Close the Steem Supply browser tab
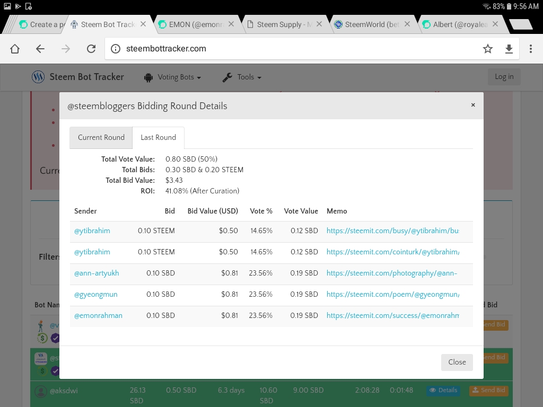Image resolution: width=543 pixels, height=407 pixels. (x=319, y=24)
